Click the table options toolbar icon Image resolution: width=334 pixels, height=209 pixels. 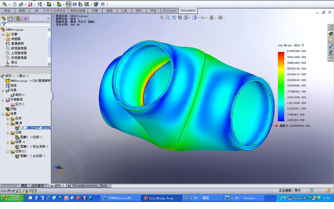coord(103,4)
